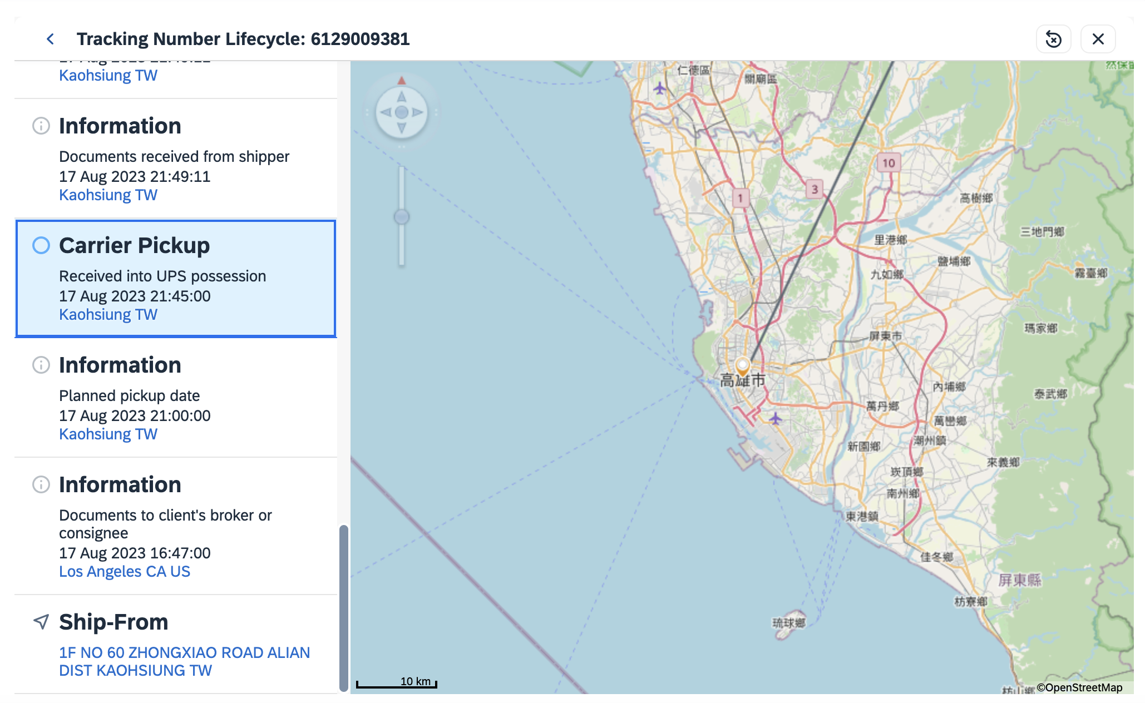
Task: Click 'Planned pickup date' text
Action: (129, 396)
